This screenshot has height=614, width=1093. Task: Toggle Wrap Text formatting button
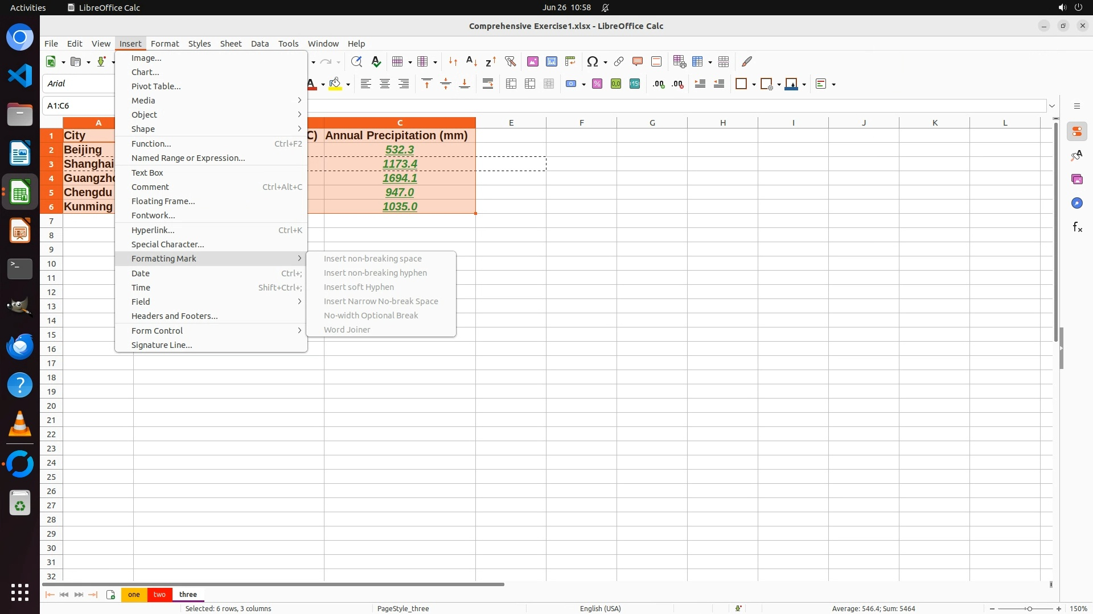pos(488,84)
